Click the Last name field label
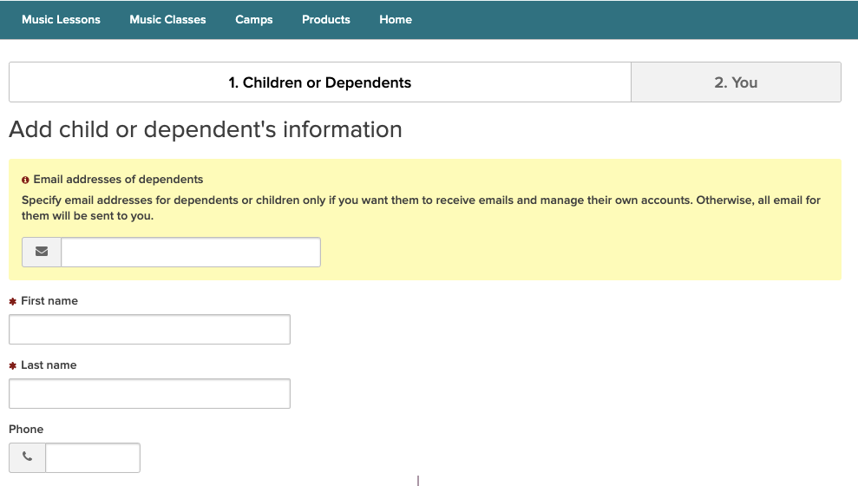The width and height of the screenshot is (858, 486). coord(49,365)
